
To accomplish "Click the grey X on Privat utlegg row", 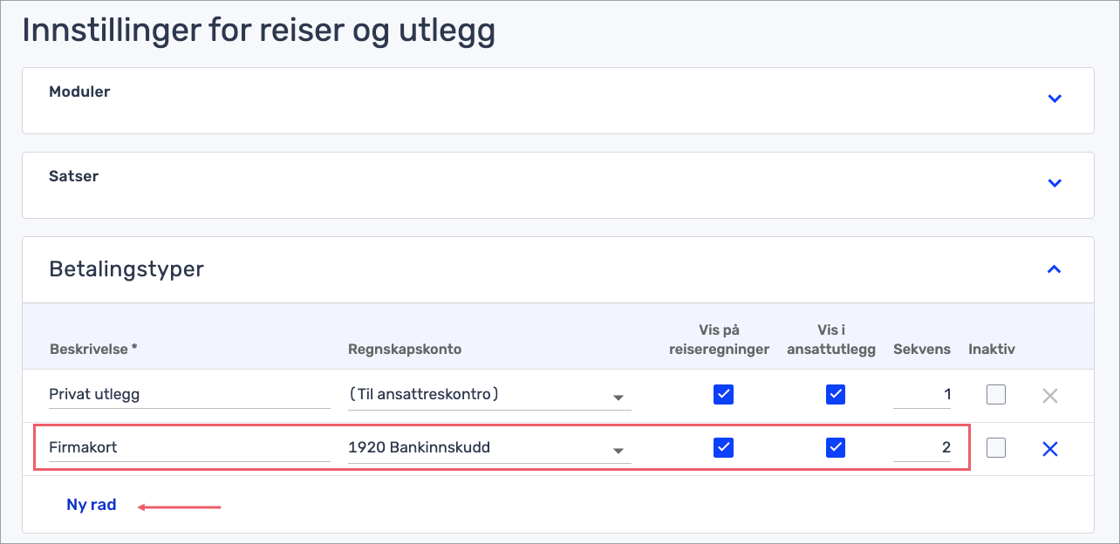I will click(1050, 396).
